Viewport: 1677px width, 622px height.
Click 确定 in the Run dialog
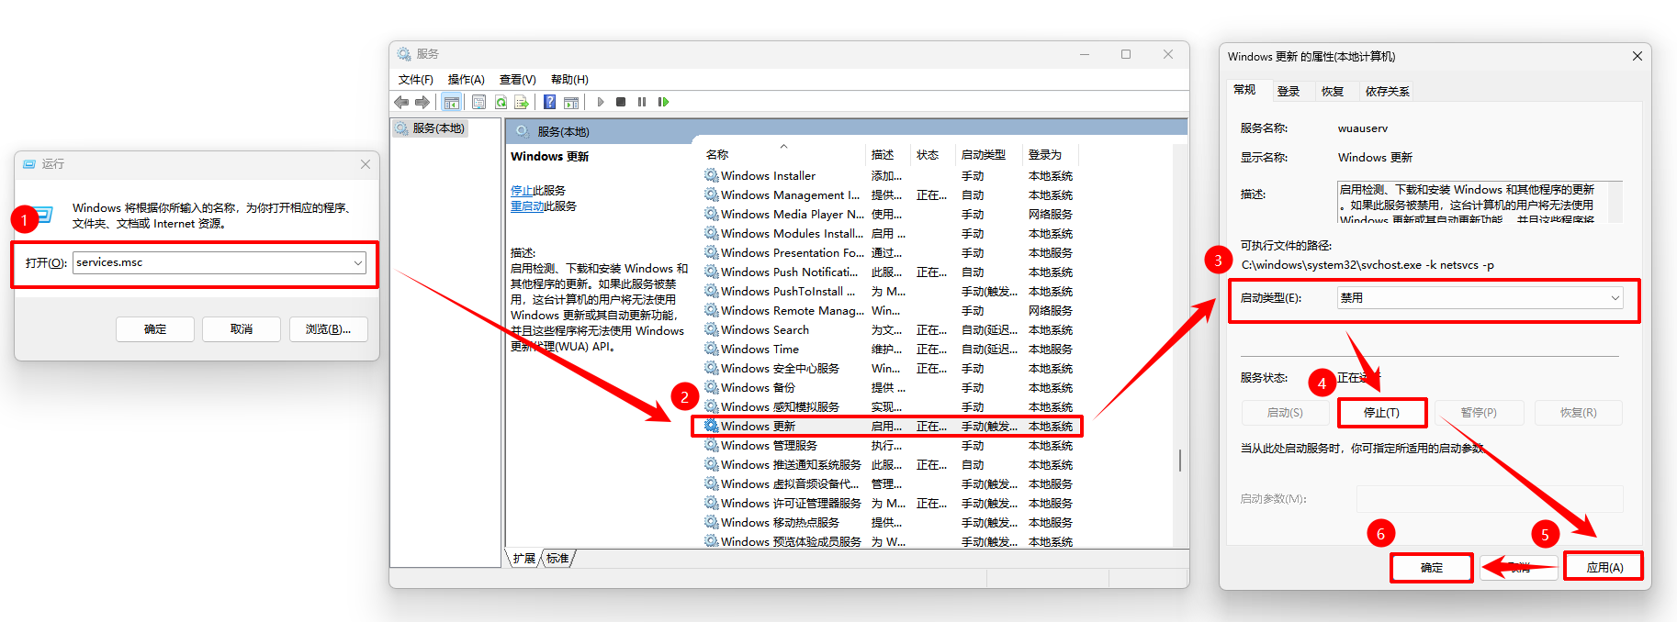(x=155, y=329)
